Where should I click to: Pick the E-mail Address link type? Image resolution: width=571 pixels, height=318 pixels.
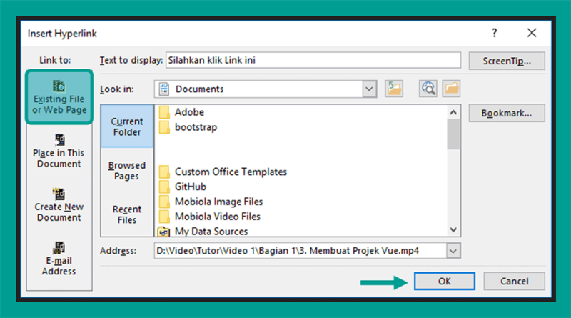tap(59, 259)
